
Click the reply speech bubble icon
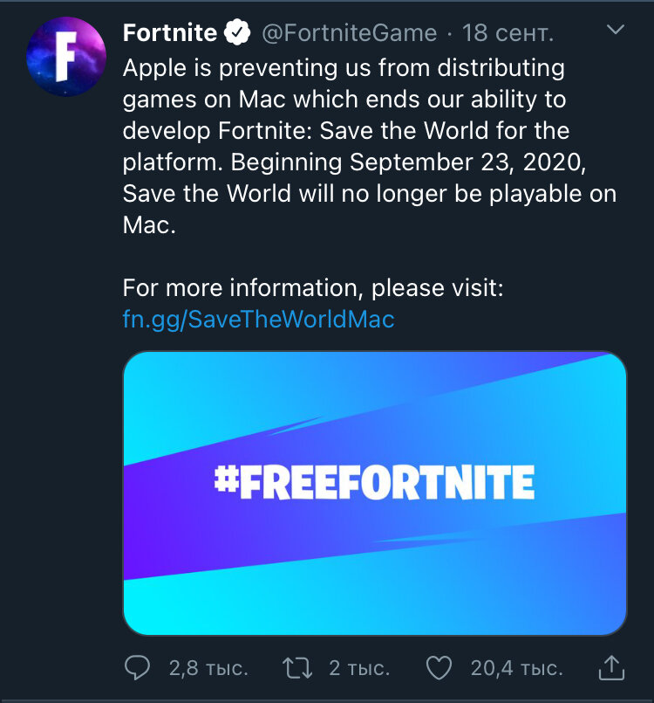click(138, 668)
